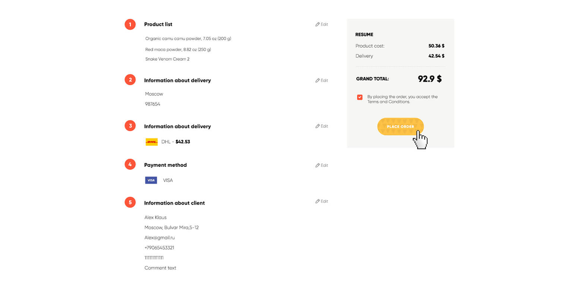Click the DHL carrier logo
This screenshot has width=570, height=298.
pyautogui.click(x=152, y=142)
